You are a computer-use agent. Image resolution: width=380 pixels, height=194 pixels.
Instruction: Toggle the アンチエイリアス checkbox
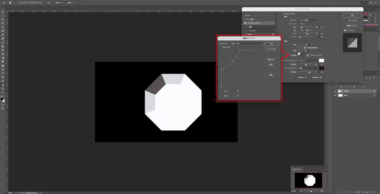[x=307, y=55]
